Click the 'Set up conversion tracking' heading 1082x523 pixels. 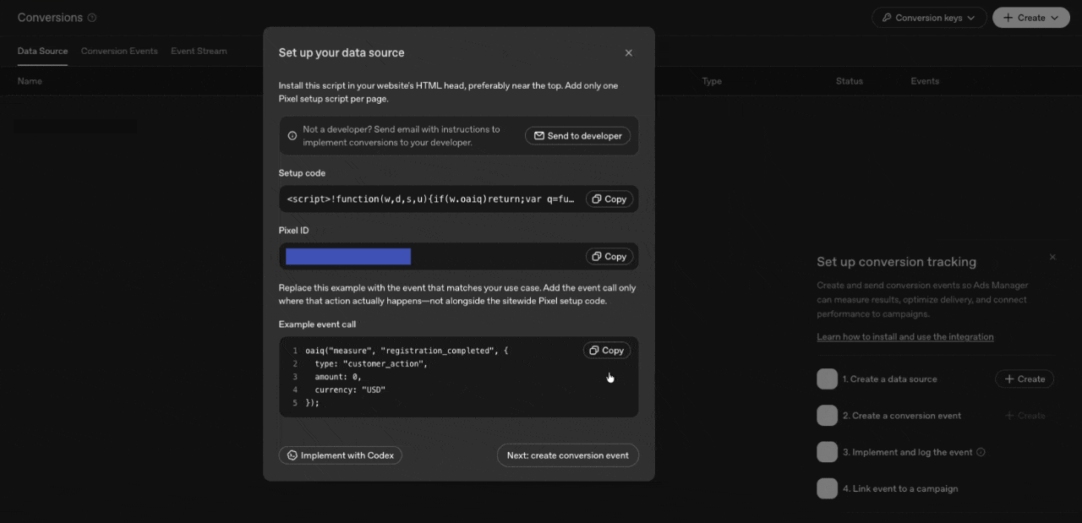[x=897, y=262]
